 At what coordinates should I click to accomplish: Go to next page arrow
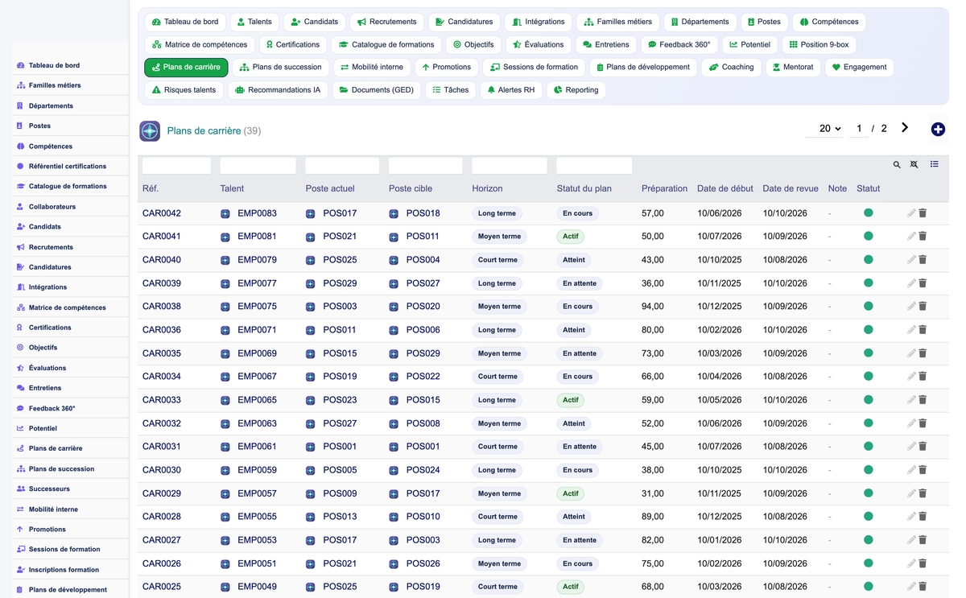pos(905,128)
